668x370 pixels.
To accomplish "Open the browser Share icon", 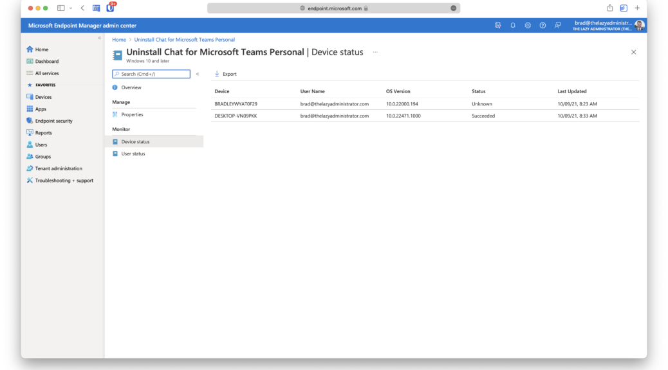I will point(609,8).
